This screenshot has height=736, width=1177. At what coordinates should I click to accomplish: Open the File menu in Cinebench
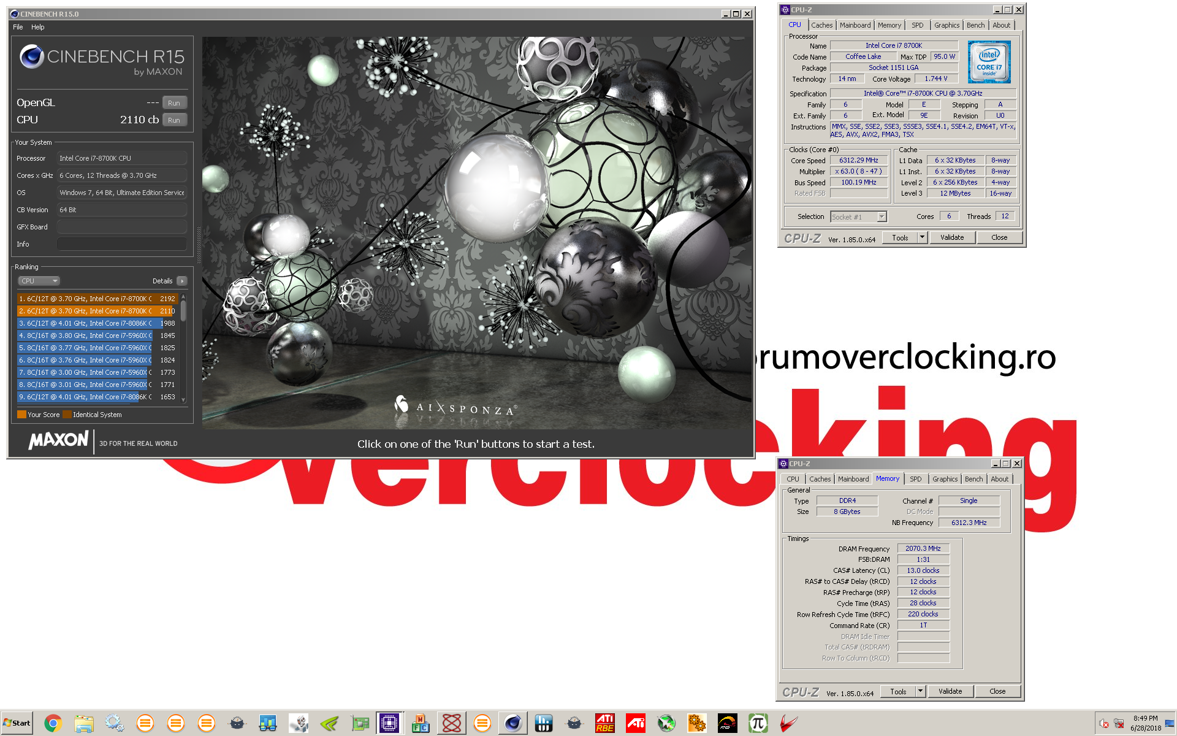[18, 27]
